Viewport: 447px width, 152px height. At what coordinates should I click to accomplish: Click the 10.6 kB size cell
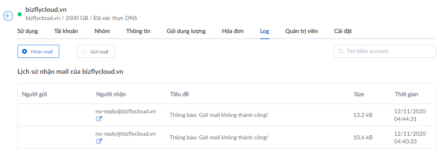[x=363, y=137]
